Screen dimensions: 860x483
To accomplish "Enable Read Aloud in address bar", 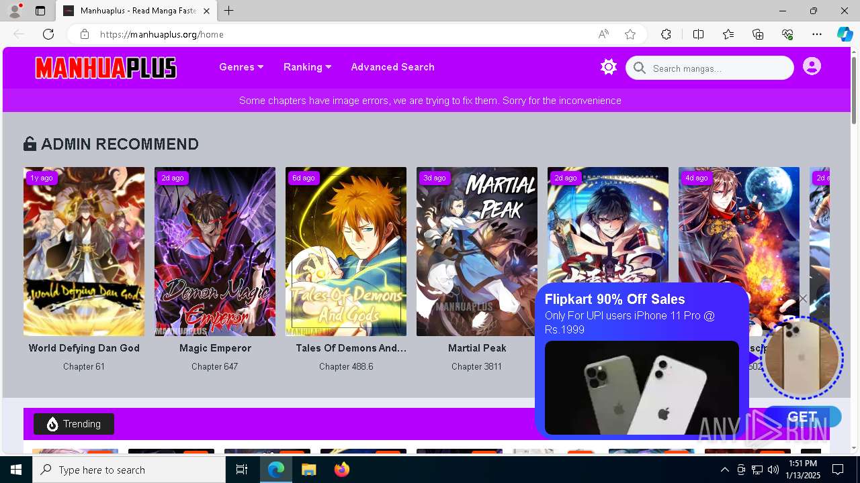I will tap(603, 34).
